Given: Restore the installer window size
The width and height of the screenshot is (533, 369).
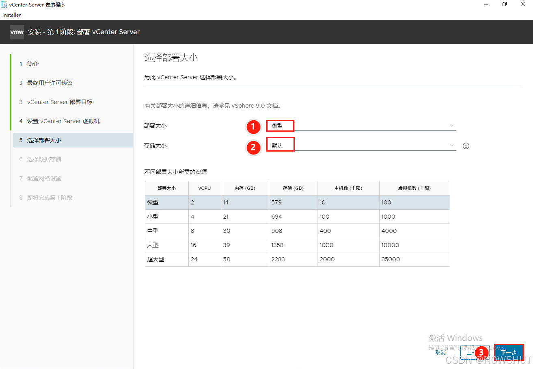Looking at the screenshot, I should click(x=505, y=4).
